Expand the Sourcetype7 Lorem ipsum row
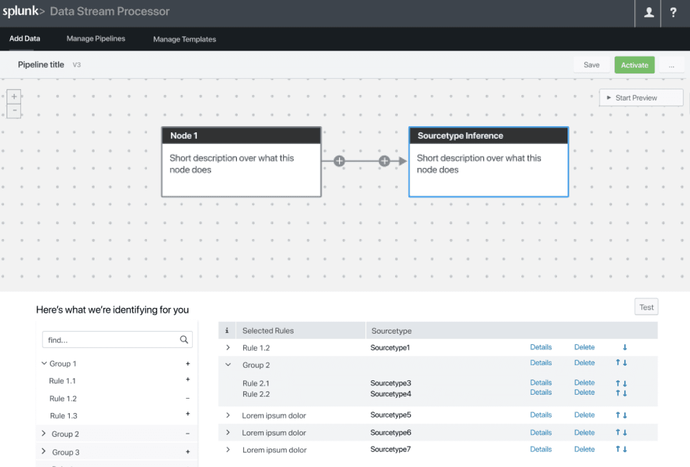This screenshot has width=690, height=467. 228,449
